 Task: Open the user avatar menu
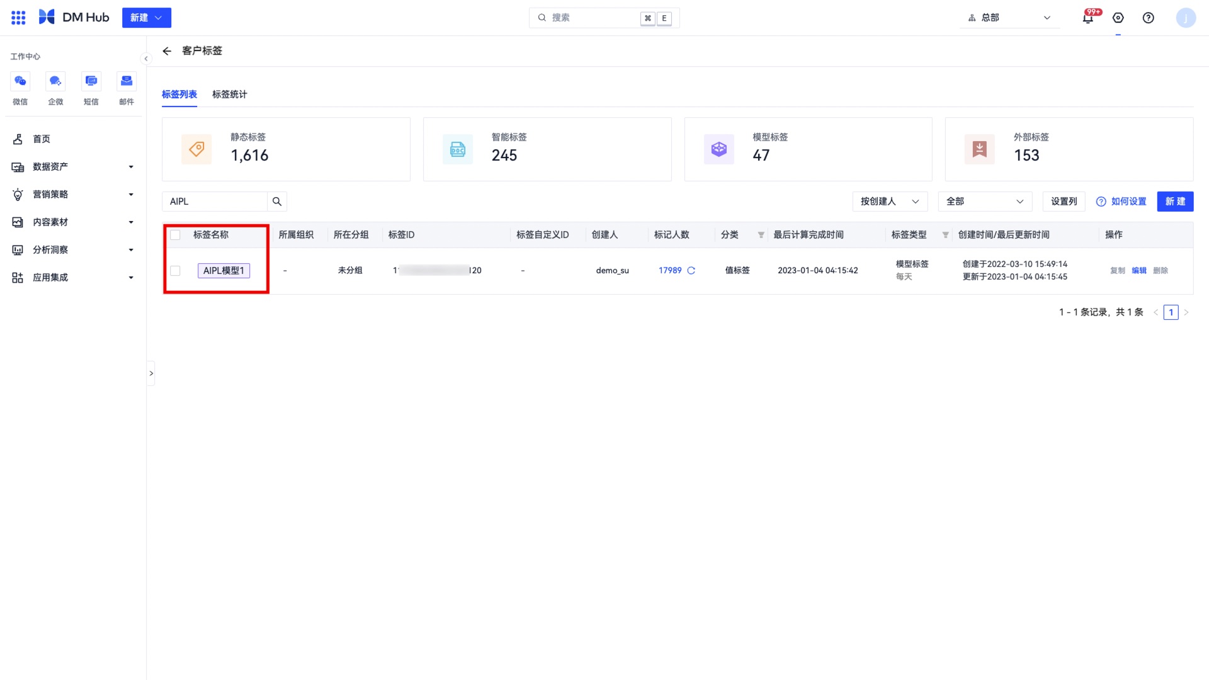[x=1186, y=18]
